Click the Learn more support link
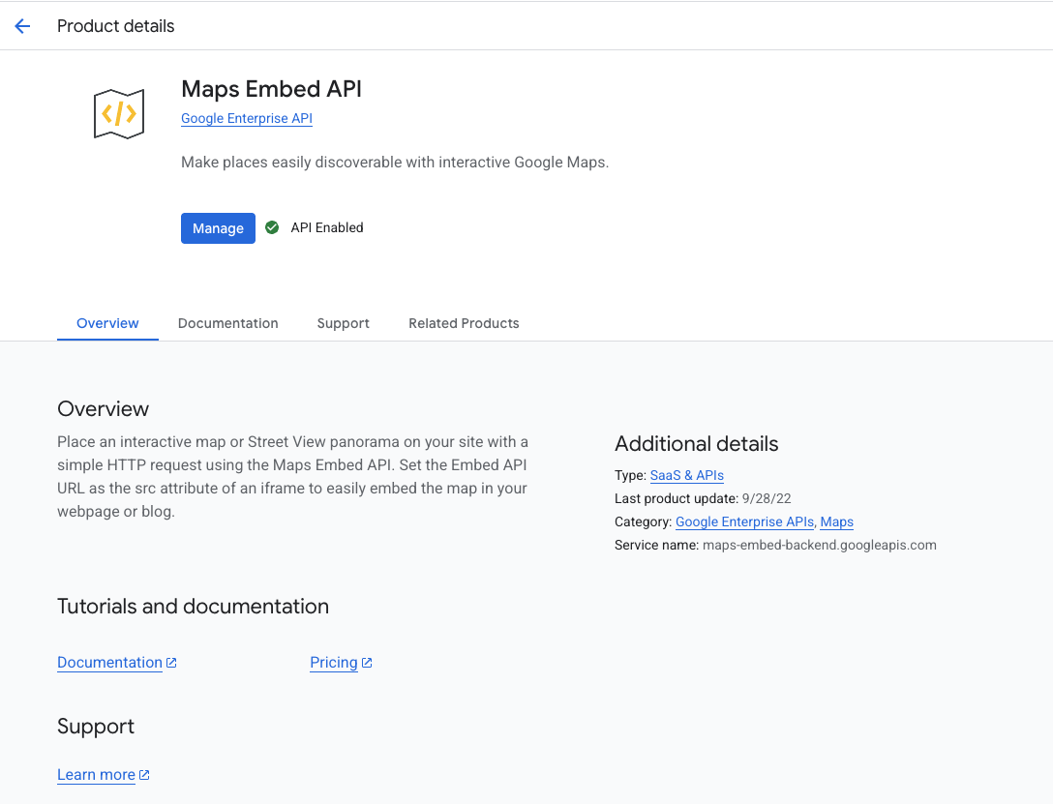This screenshot has height=804, width=1053. click(x=96, y=775)
